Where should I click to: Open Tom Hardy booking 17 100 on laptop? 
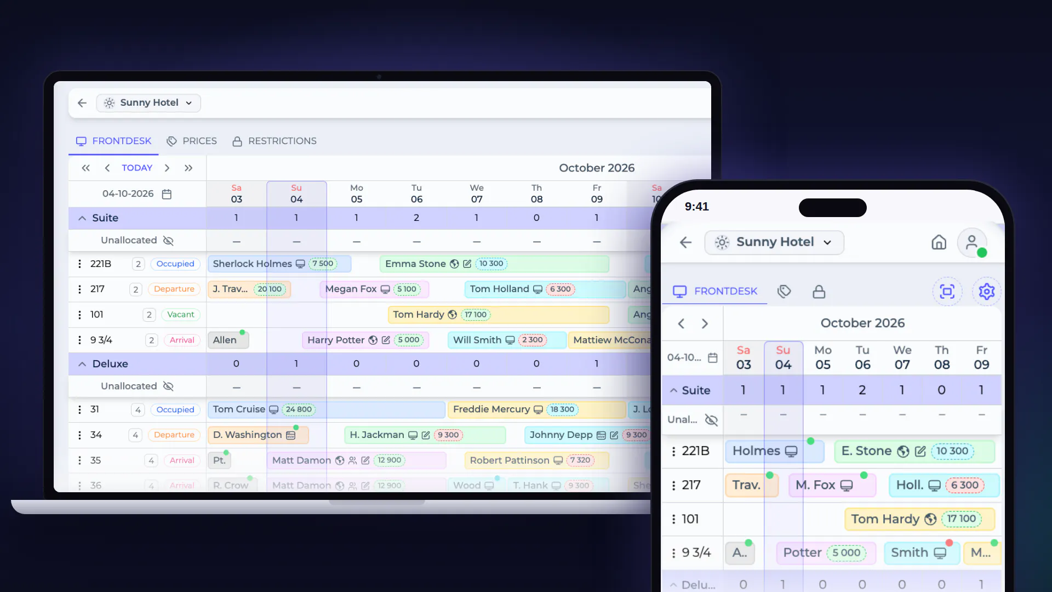(499, 315)
